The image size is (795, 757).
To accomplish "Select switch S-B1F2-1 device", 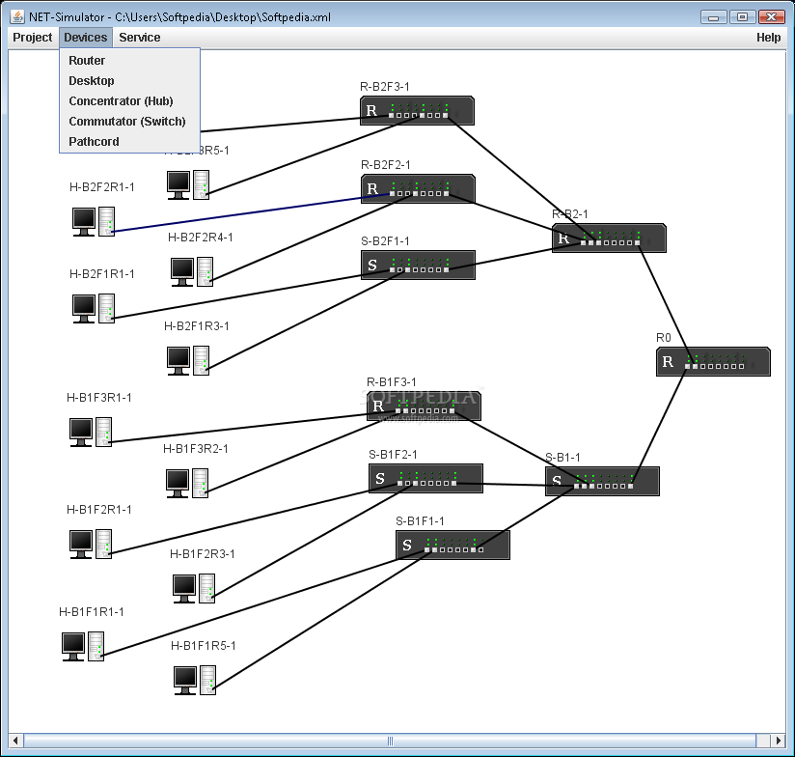I will pyautogui.click(x=425, y=478).
